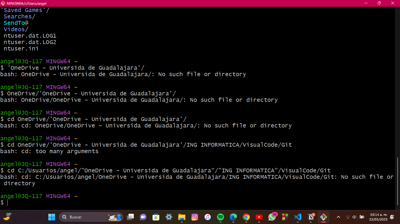Open clock and calendar showing 03:14 a. m.
The width and height of the screenshot is (400, 224).
pos(378,217)
